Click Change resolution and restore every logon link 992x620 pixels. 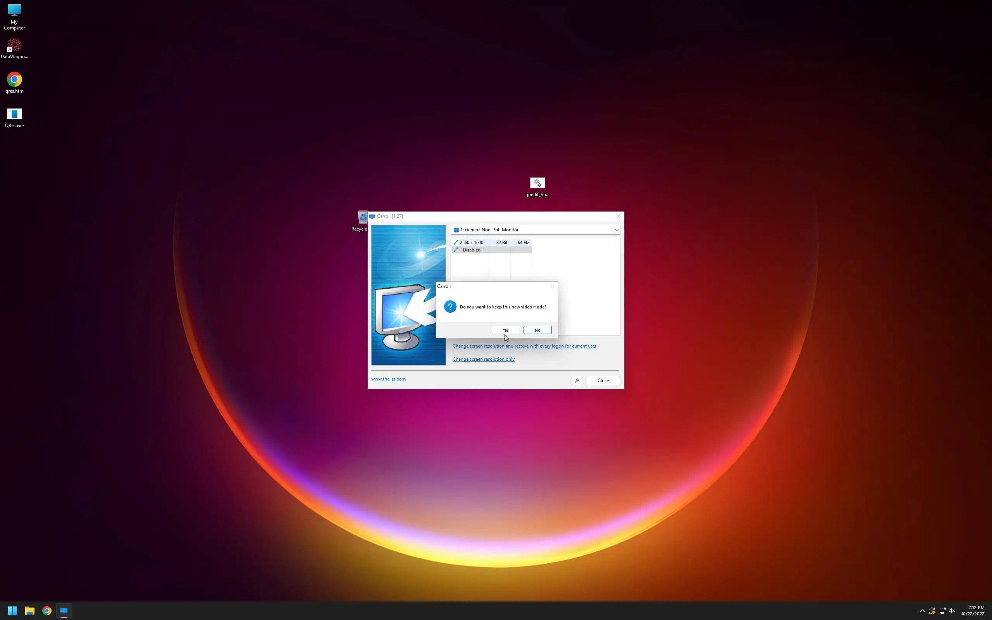[524, 346]
